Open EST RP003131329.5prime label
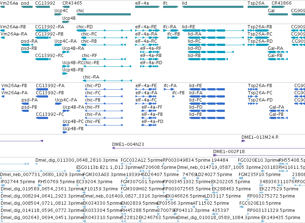Image resolution: width=305 pixels, height=223 pixels. [271, 210]
